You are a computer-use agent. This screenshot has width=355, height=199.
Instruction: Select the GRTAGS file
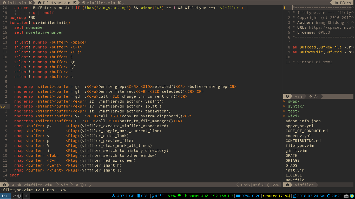pos(293,160)
